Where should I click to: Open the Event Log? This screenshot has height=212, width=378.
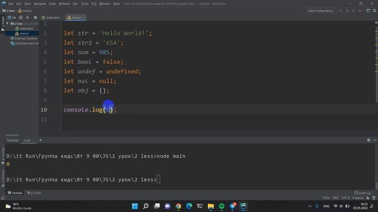[362, 193]
